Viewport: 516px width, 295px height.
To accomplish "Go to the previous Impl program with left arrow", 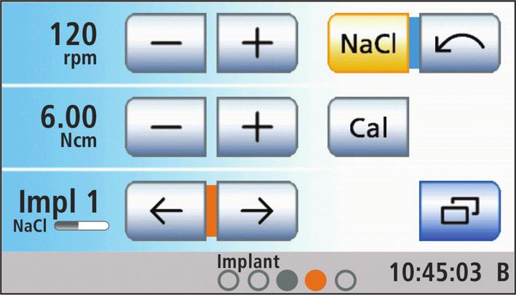I will tap(166, 211).
